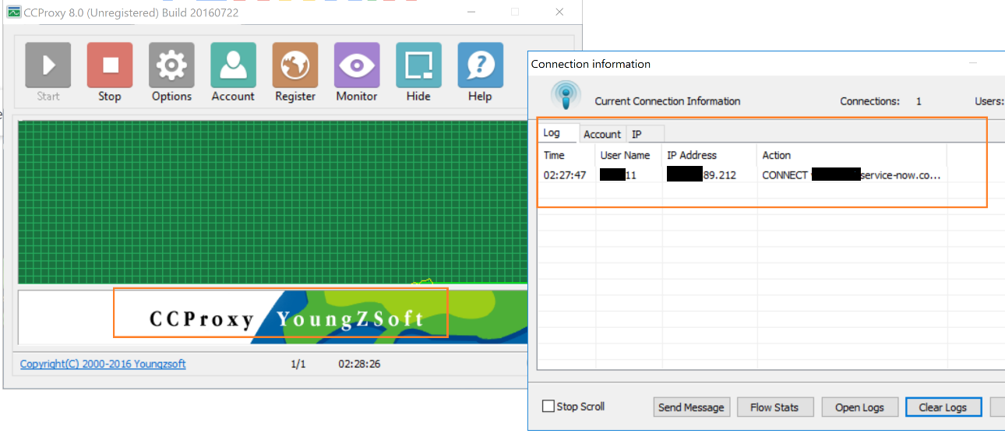Click the Open Logs button
Screen dimensions: 1005x437
click(x=859, y=407)
